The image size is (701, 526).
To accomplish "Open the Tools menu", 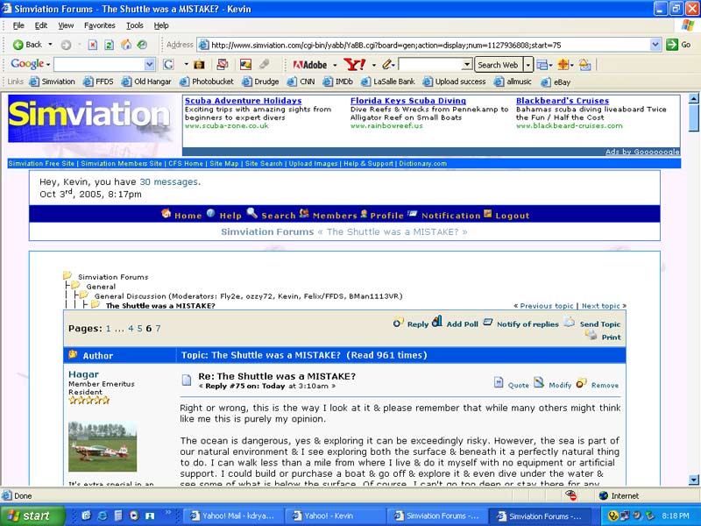I will point(134,25).
